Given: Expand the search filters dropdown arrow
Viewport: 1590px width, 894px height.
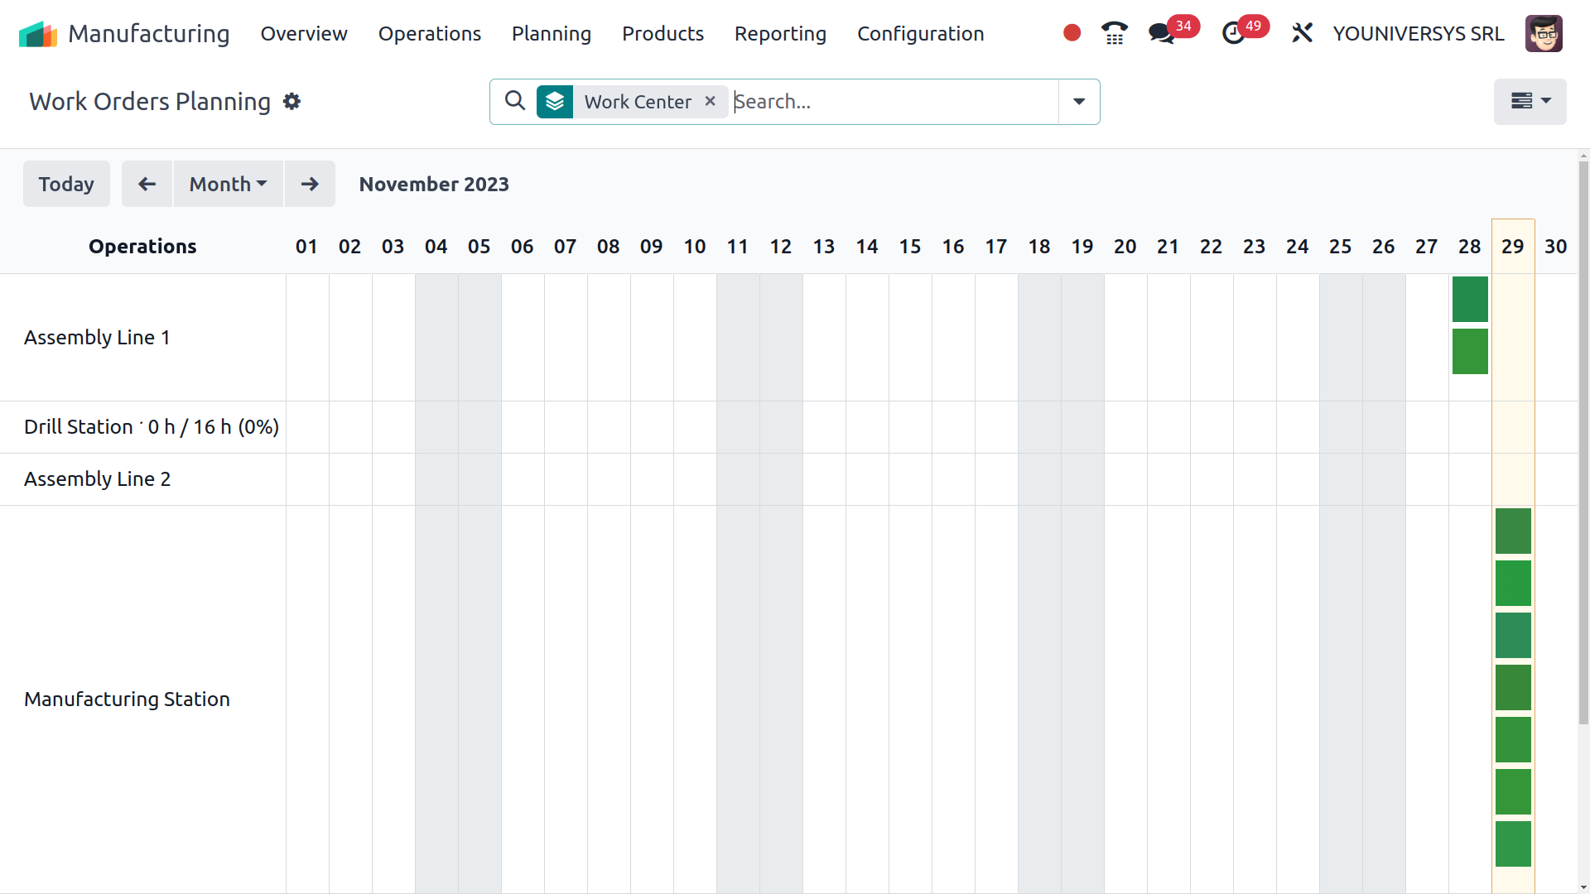Looking at the screenshot, I should coord(1078,101).
